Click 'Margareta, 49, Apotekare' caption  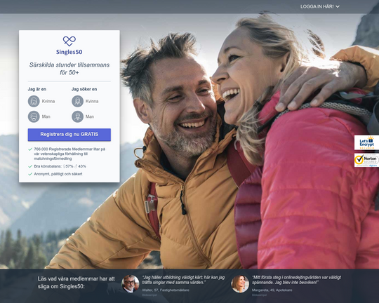pos(272,290)
